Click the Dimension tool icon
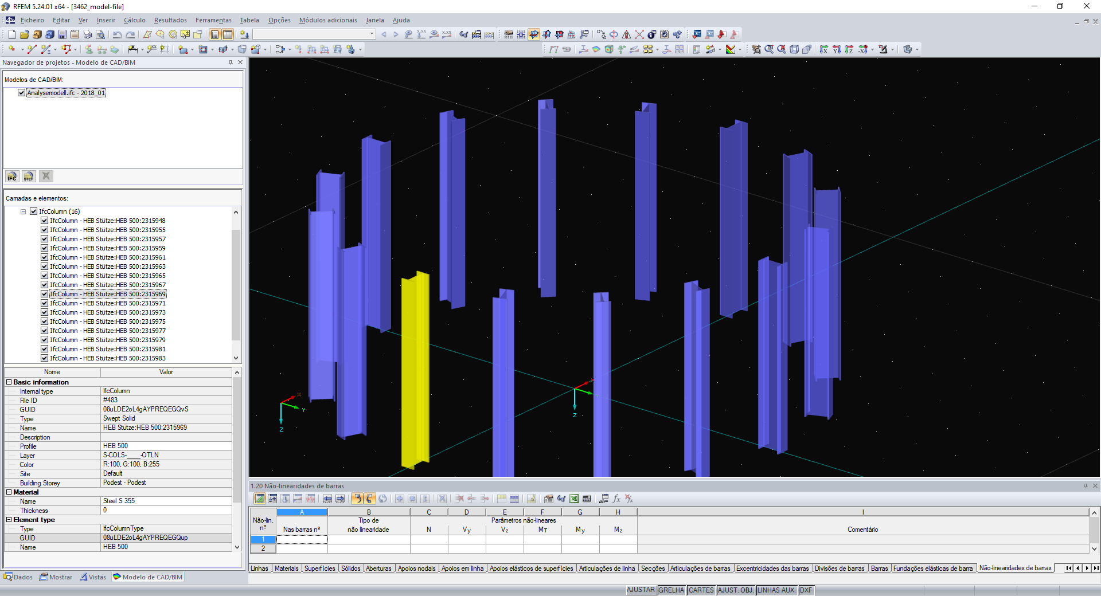 pos(133,49)
